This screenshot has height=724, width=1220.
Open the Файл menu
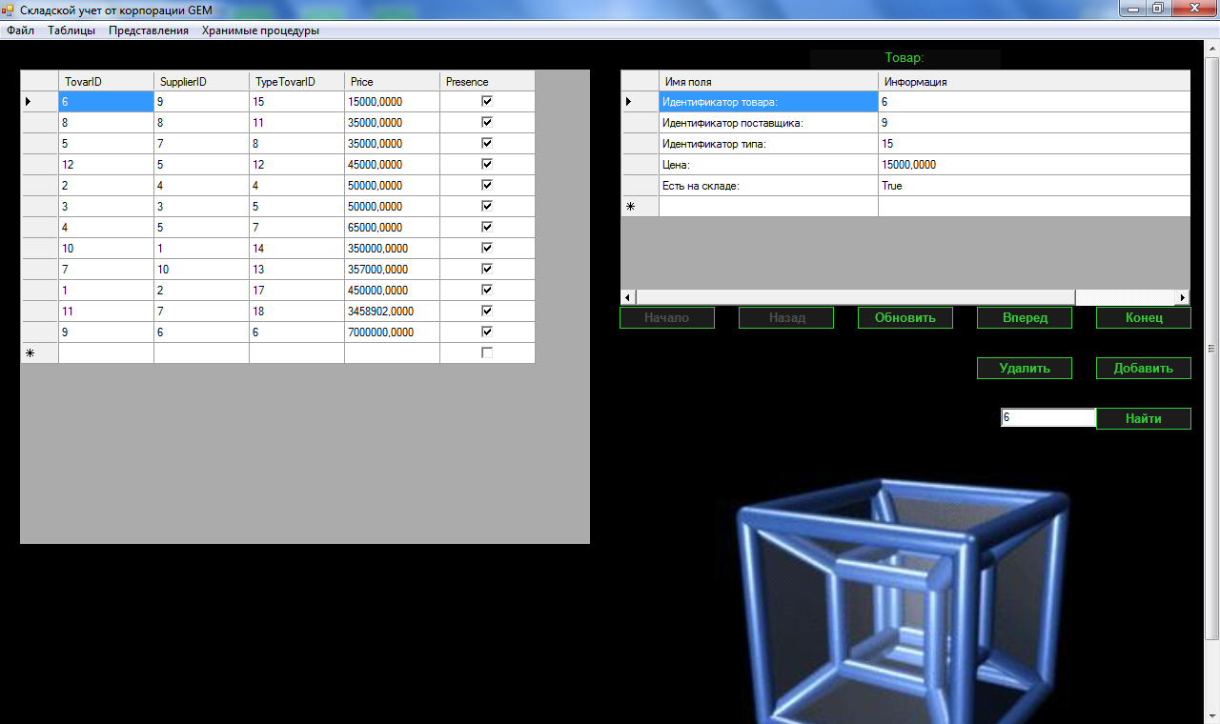coord(20,30)
